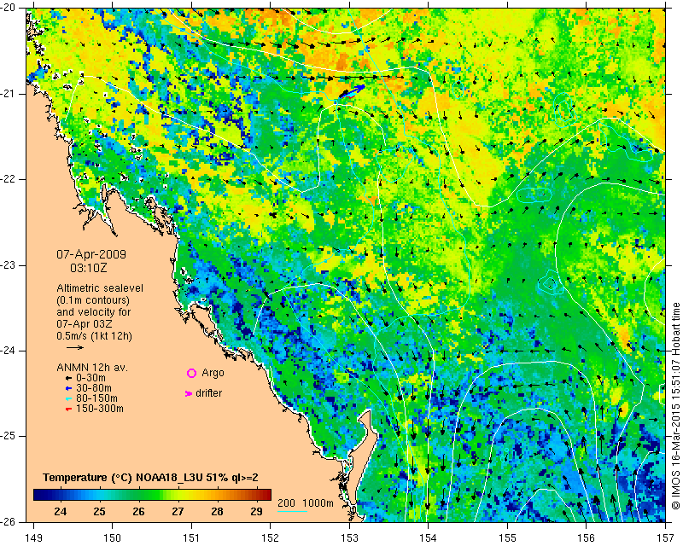Click the colorbar tick label '28'
The image size is (683, 546).
point(217,512)
